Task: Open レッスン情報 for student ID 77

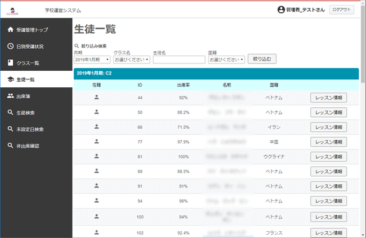Action: [329, 142]
